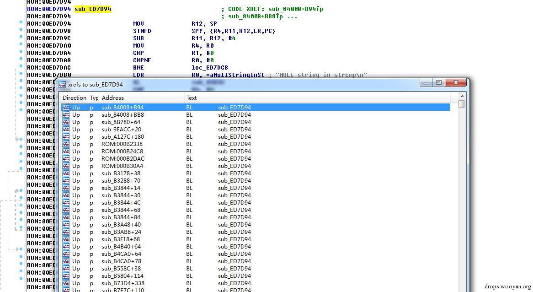Viewport: 533px width, 292px height.
Task: Maximize the xrefs to sub_ED7D94 dialog
Action: pos(438,82)
